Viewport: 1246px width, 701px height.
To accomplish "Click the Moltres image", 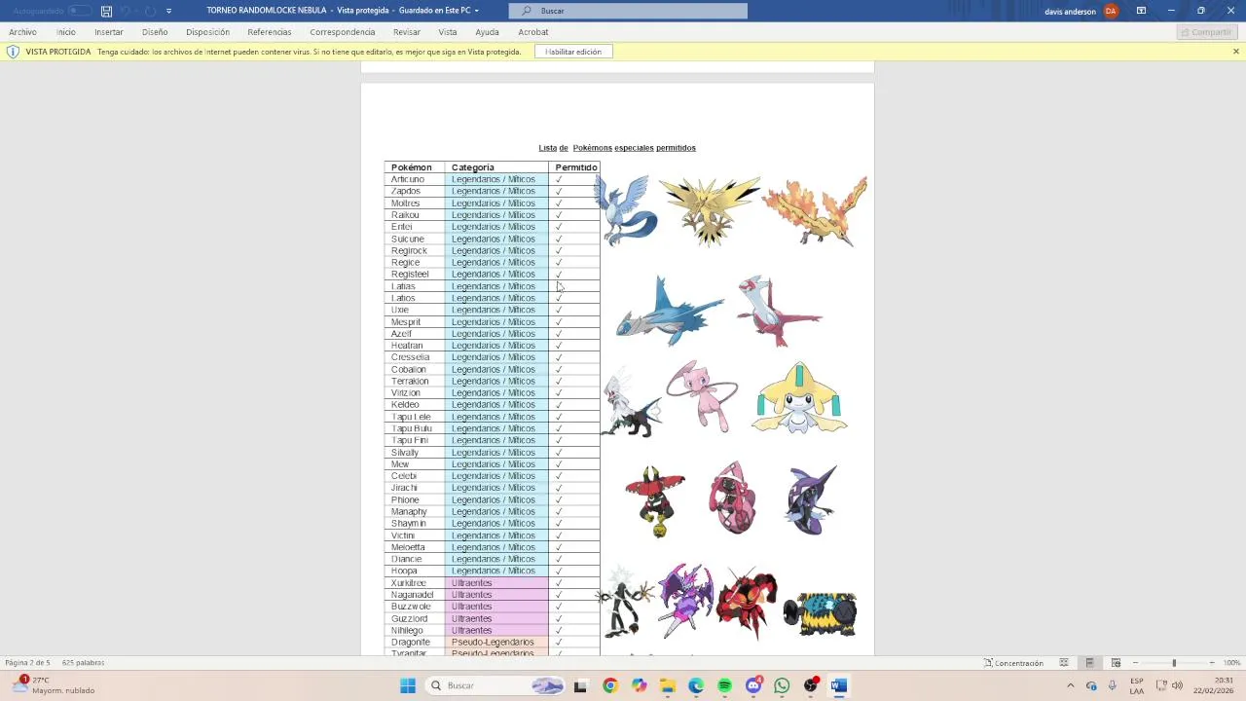I will pyautogui.click(x=815, y=210).
